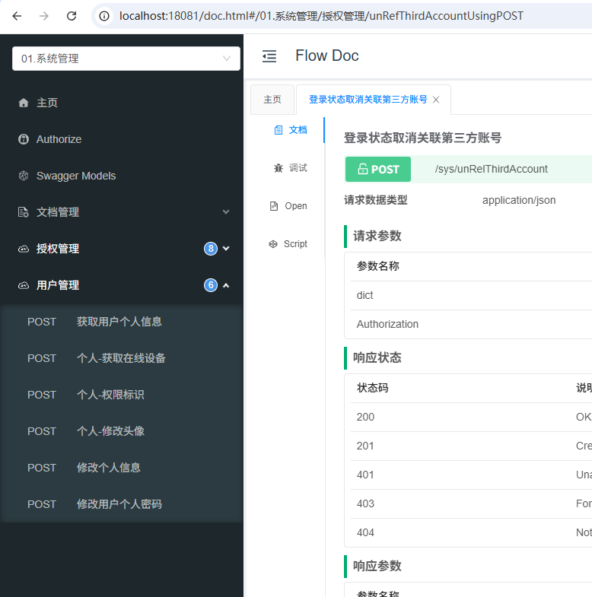
Task: Click the browser reload icon
Action: click(72, 16)
